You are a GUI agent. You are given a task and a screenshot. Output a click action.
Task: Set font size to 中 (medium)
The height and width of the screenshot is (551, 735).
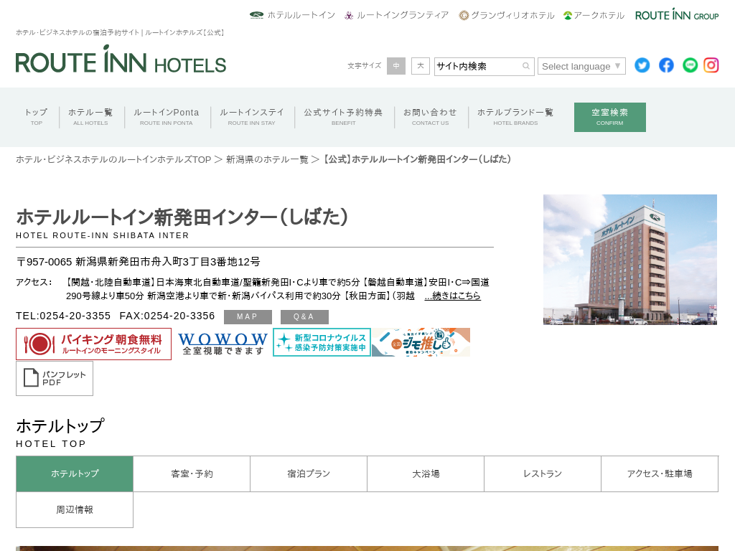[396, 66]
